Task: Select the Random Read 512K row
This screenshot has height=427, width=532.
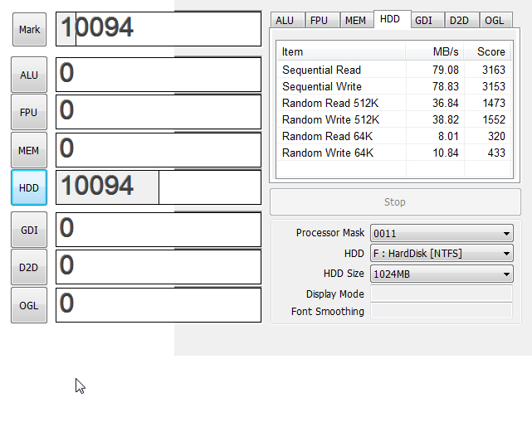Action: 394,103
